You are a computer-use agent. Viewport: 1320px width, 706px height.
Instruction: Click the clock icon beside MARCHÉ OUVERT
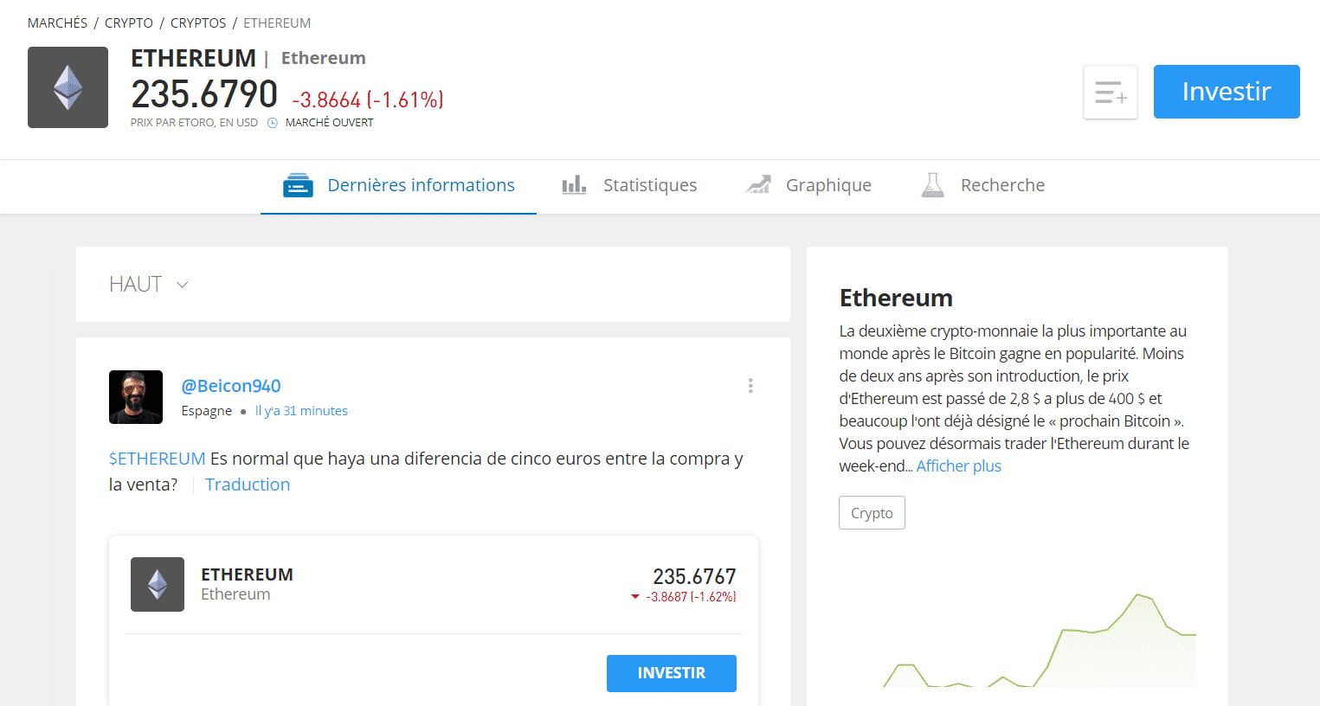click(273, 123)
